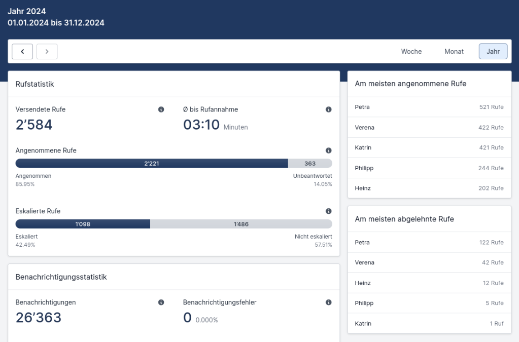Click the dark accepted calls bar 2'221
The image size is (519, 342).
point(152,163)
